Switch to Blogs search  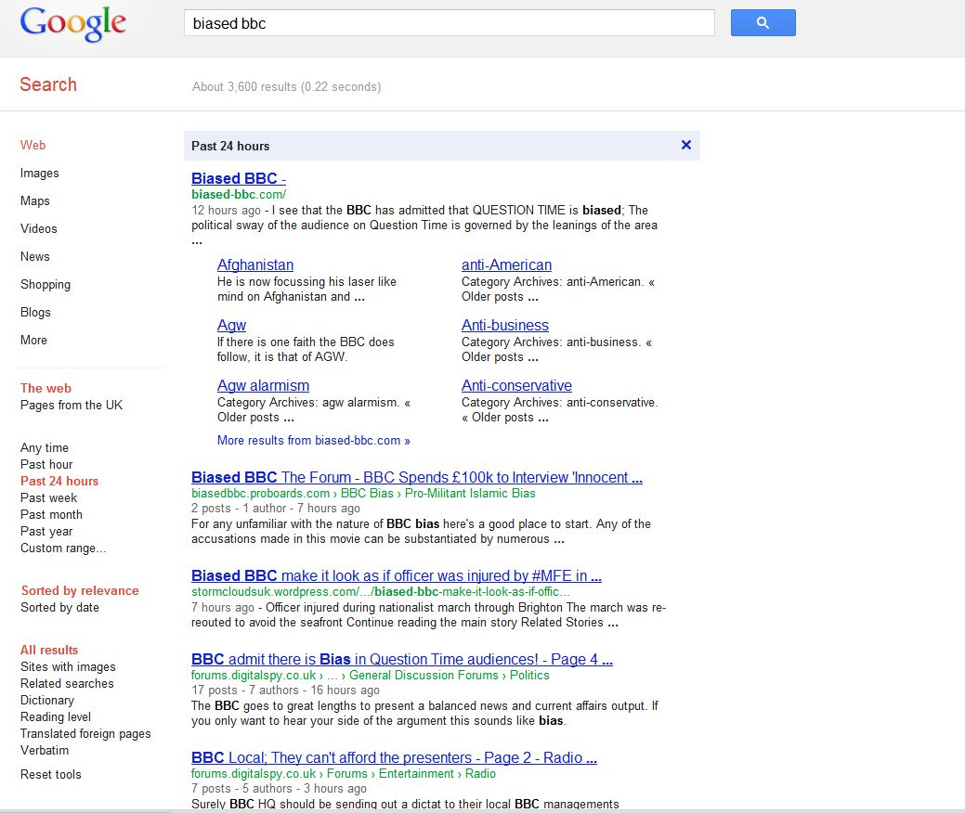pos(35,313)
